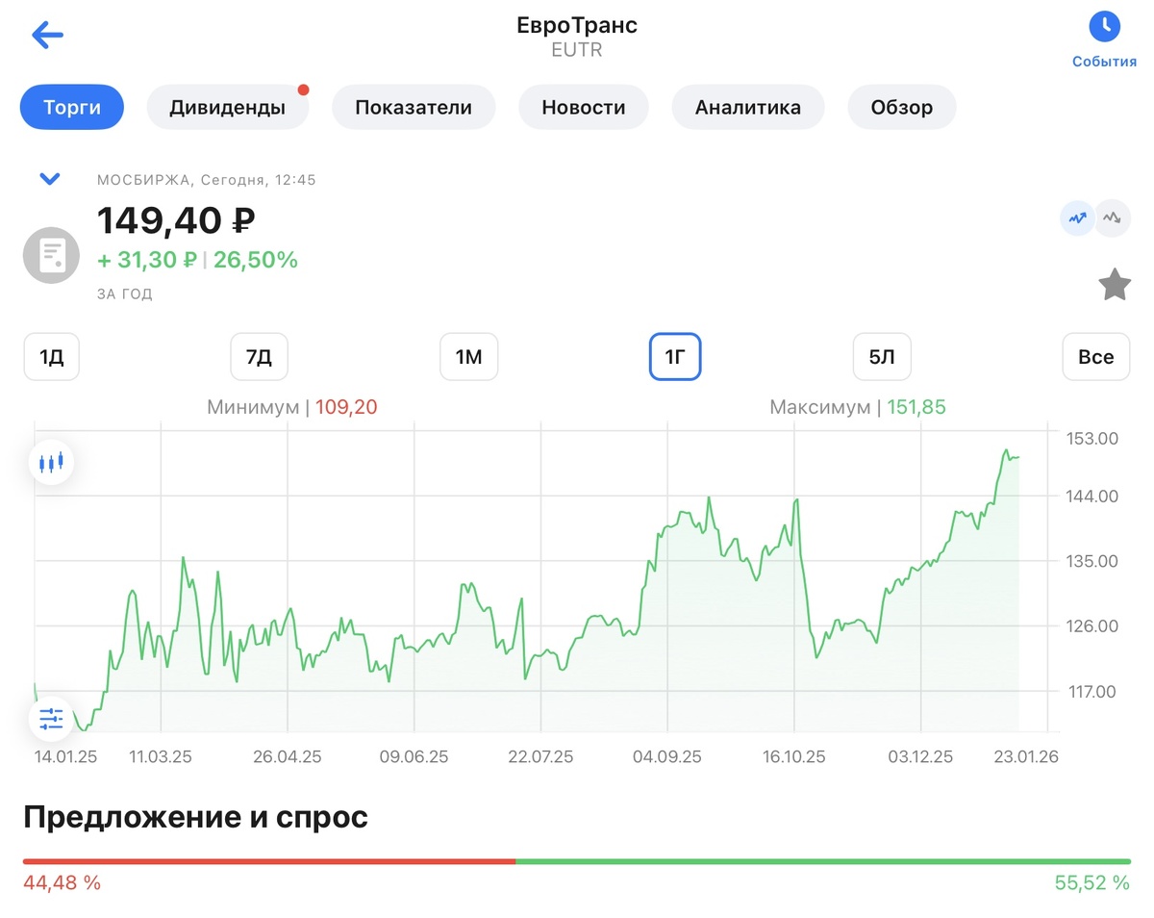Tap the 126.00 price axis label
Screen dimensions: 1154x918
[1094, 626]
